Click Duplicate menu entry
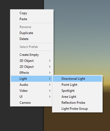 point(31,33)
